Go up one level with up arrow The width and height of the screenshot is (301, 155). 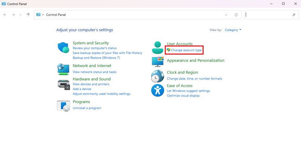coord(28,15)
